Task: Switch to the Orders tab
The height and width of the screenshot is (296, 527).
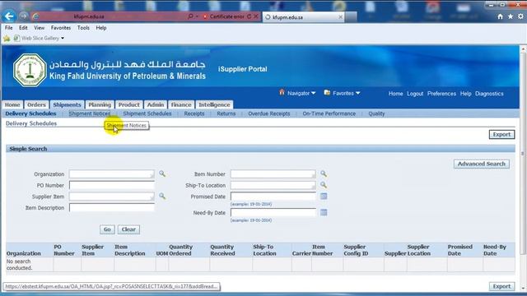Action: tap(36, 104)
